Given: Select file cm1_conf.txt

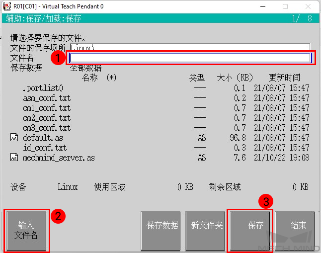Looking at the screenshot, I should [x=47, y=108].
